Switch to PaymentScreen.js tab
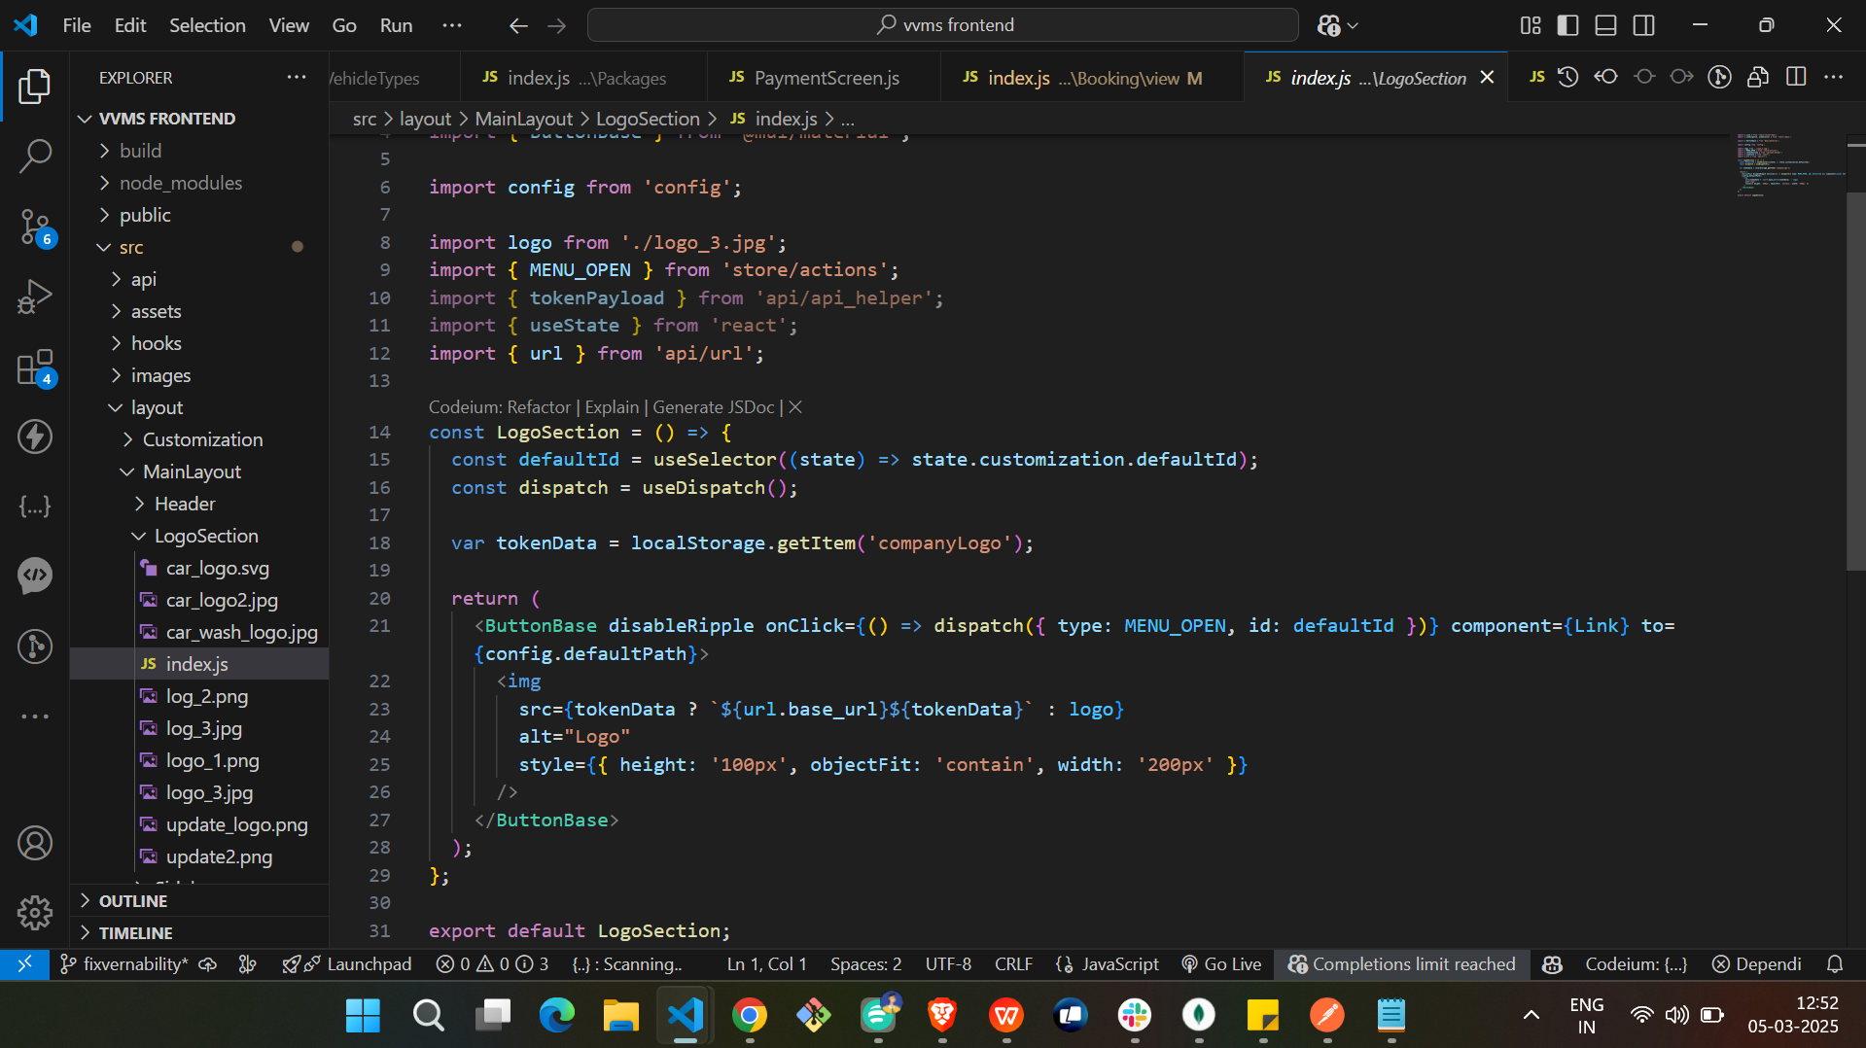1866x1048 pixels. [826, 78]
